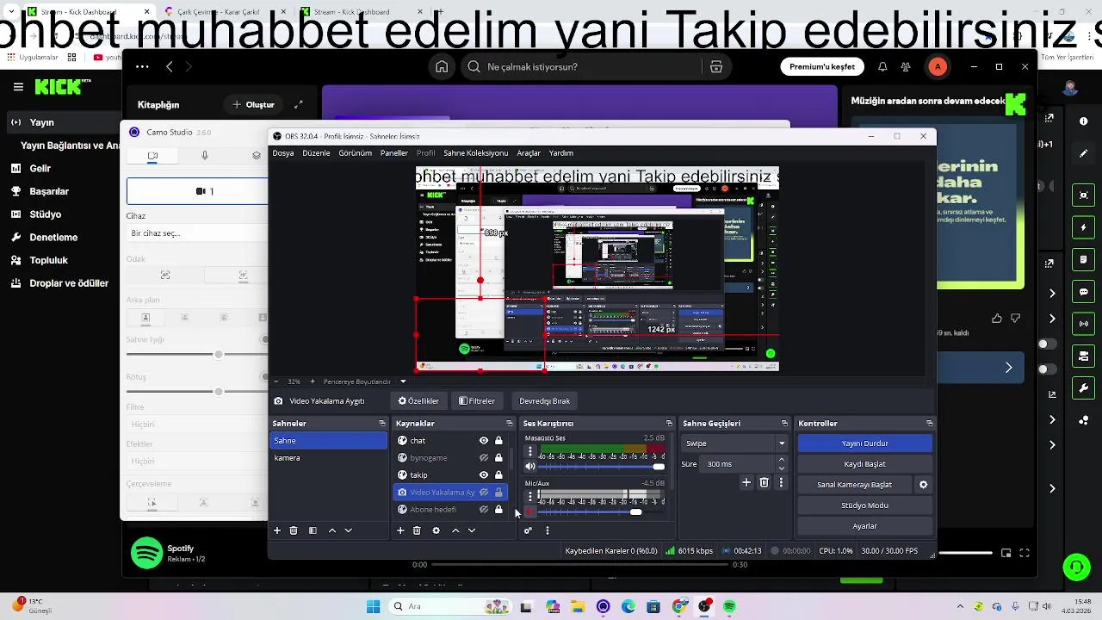Open Bir cihaz seç device dropdown
This screenshot has height=620, width=1102.
[x=197, y=233]
